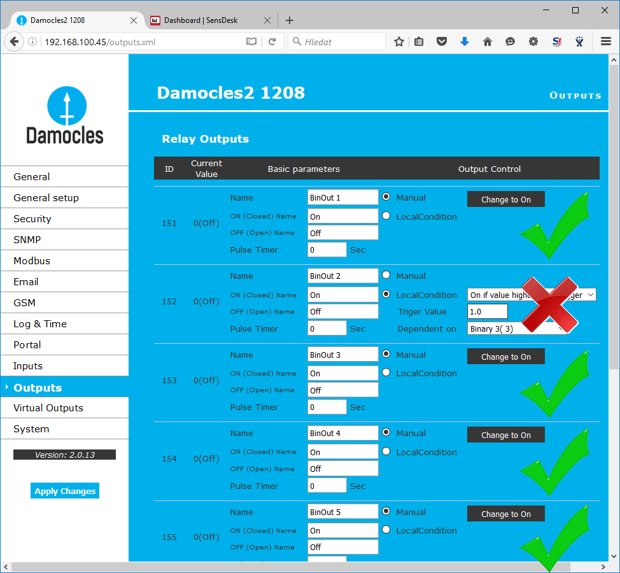Maximize the browser window
Viewport: 620px width, 573px height.
coord(575,10)
